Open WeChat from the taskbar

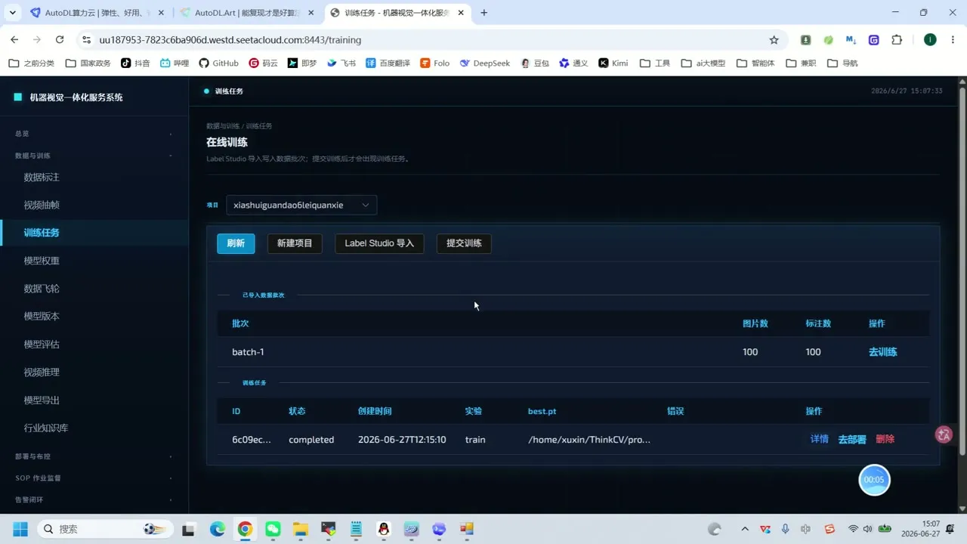click(273, 529)
